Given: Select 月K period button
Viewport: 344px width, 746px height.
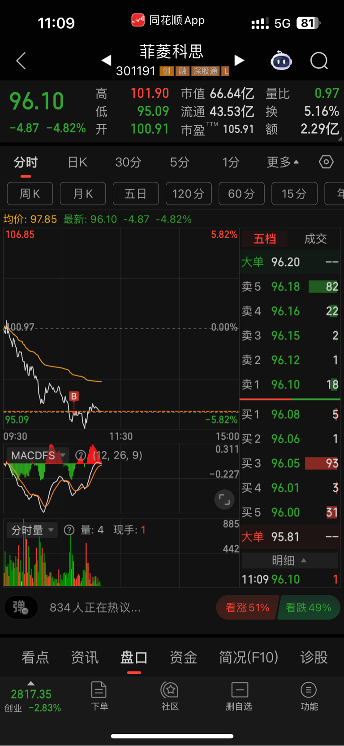Looking at the screenshot, I should point(83,193).
